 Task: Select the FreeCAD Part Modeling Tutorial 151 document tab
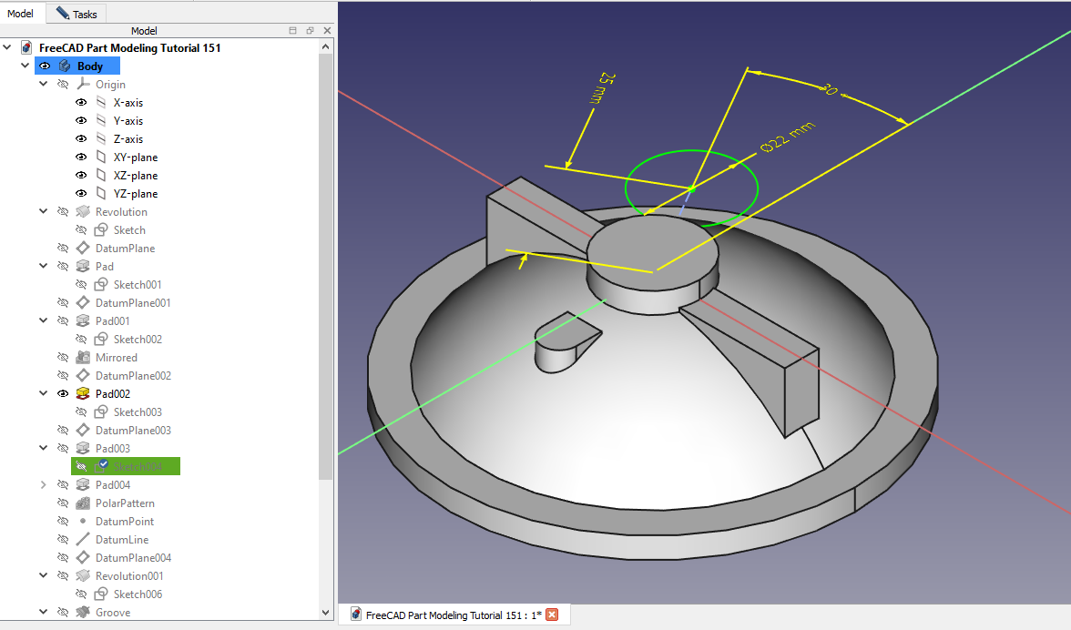tap(445, 615)
